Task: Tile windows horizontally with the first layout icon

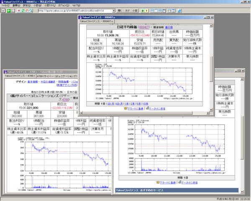Action: point(152,11)
